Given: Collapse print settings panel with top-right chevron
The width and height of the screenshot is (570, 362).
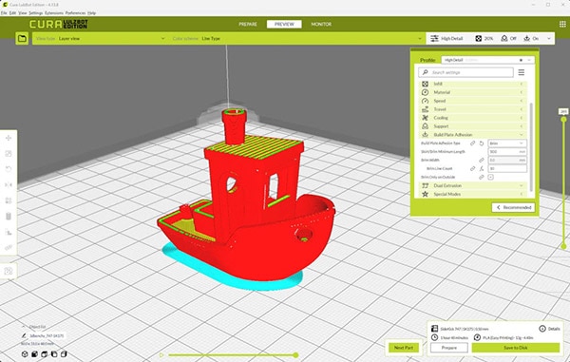Looking at the screenshot, I should pyautogui.click(x=549, y=38).
